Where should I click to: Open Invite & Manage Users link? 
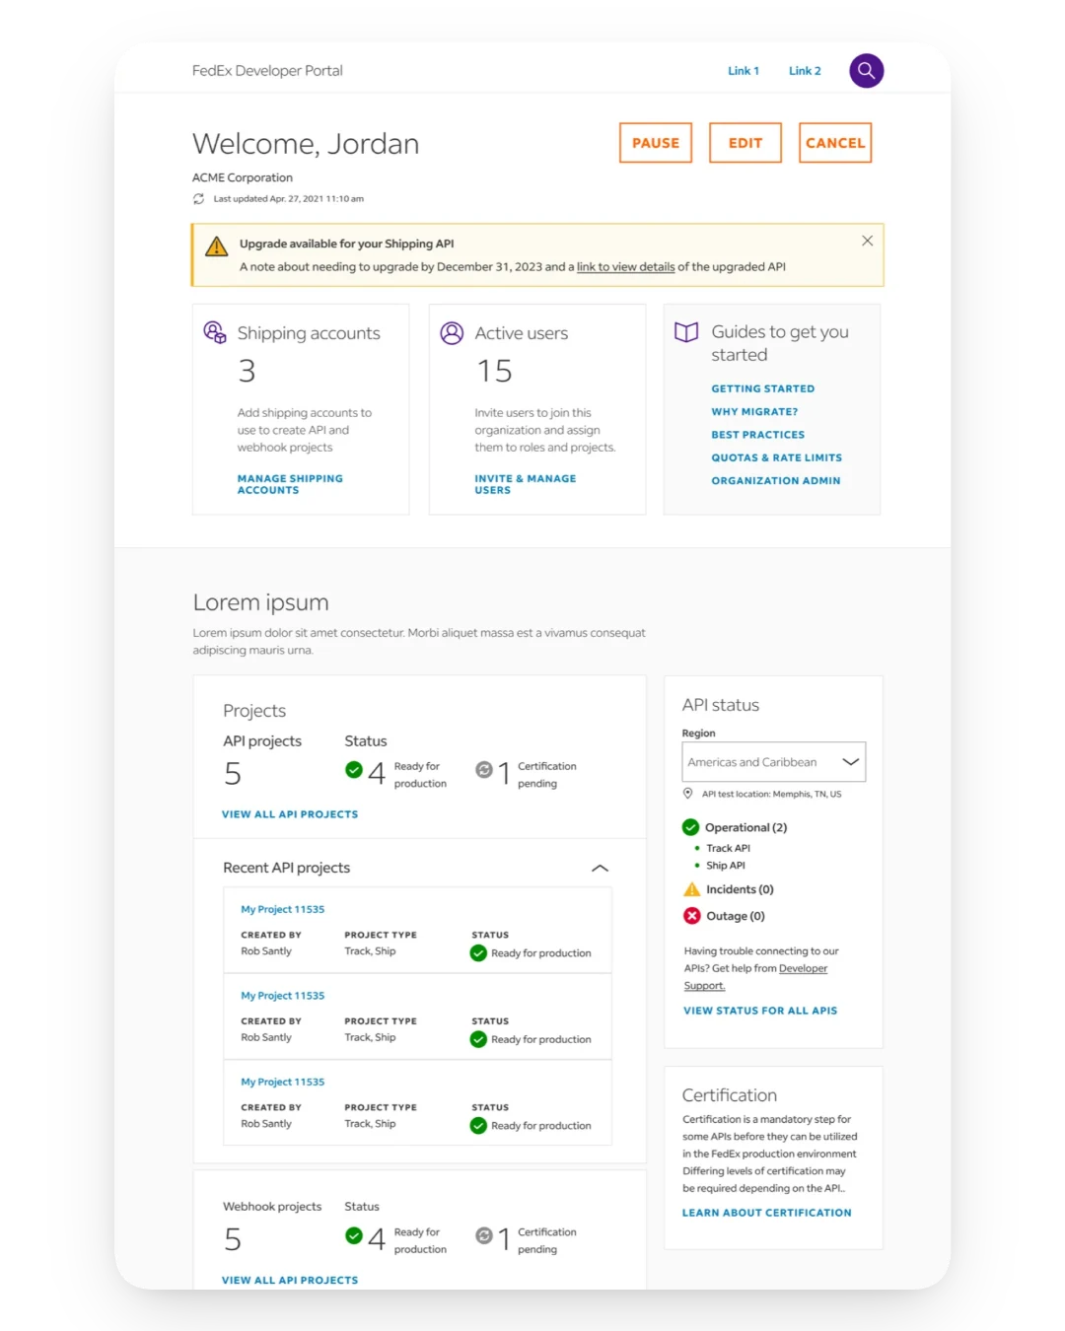click(526, 484)
